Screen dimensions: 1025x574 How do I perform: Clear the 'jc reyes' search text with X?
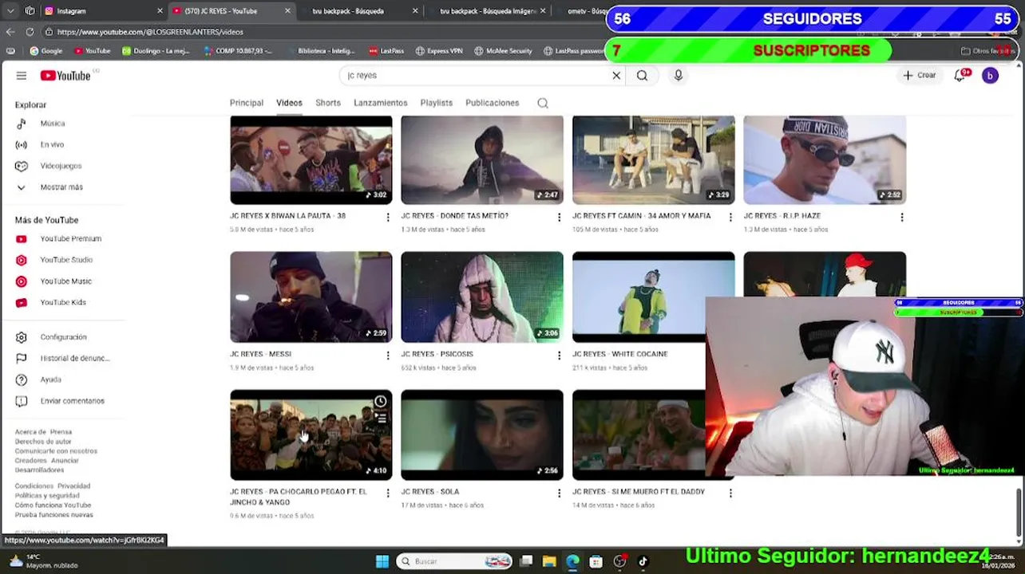coord(616,76)
